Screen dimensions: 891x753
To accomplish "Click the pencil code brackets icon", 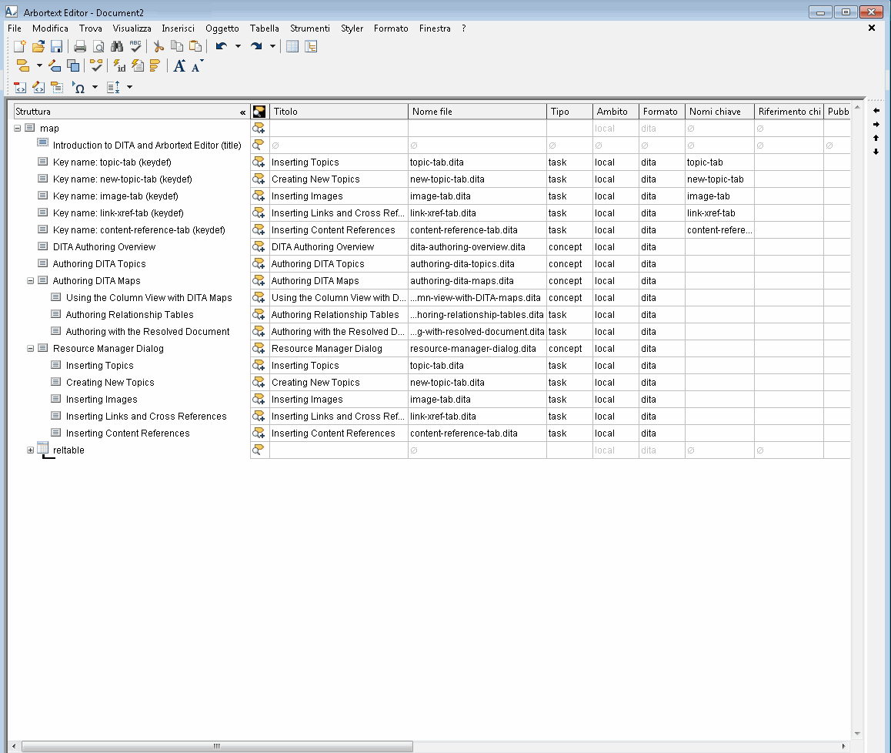I will pos(38,87).
